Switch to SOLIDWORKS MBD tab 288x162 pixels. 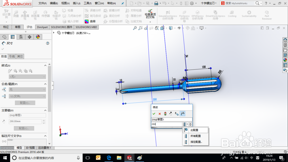(86, 27)
